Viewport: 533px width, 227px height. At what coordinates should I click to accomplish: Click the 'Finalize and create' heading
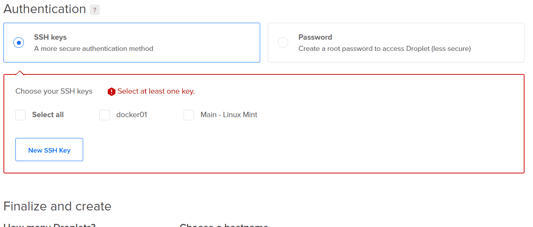(57, 206)
